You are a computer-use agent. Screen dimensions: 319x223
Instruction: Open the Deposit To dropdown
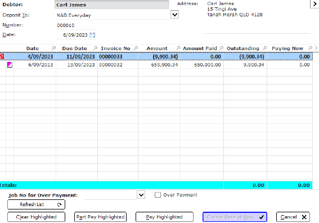click(174, 15)
